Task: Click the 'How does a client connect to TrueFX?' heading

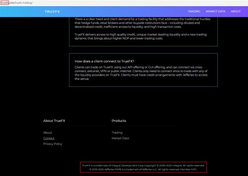Action: [104, 61]
